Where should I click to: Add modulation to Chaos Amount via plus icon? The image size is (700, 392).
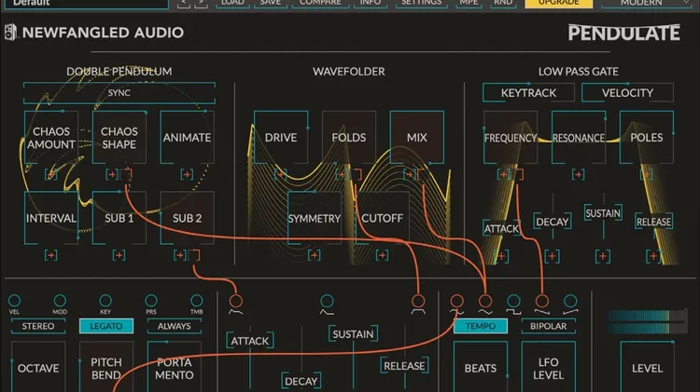(51, 175)
